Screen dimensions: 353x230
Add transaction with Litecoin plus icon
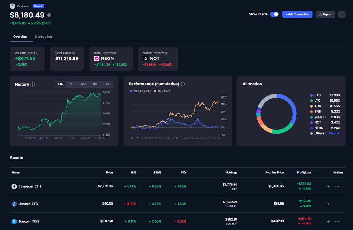point(328,204)
